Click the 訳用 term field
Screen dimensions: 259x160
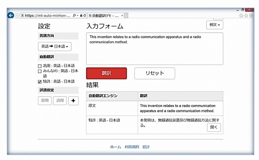tap(60, 101)
